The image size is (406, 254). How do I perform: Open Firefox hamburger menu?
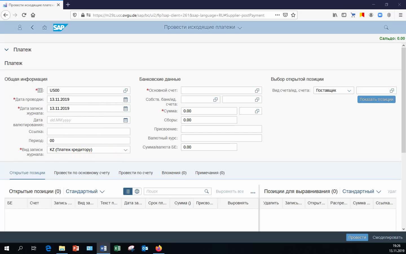tap(400, 15)
